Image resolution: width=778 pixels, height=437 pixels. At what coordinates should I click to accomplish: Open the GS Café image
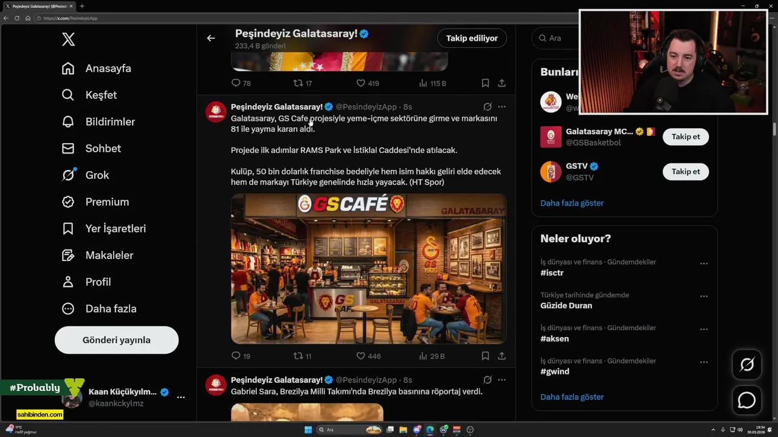coord(368,269)
